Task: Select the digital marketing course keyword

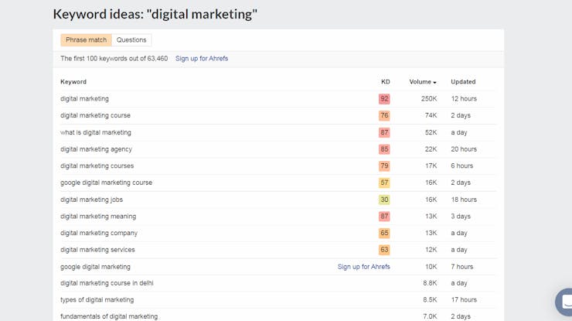Action: [x=95, y=115]
